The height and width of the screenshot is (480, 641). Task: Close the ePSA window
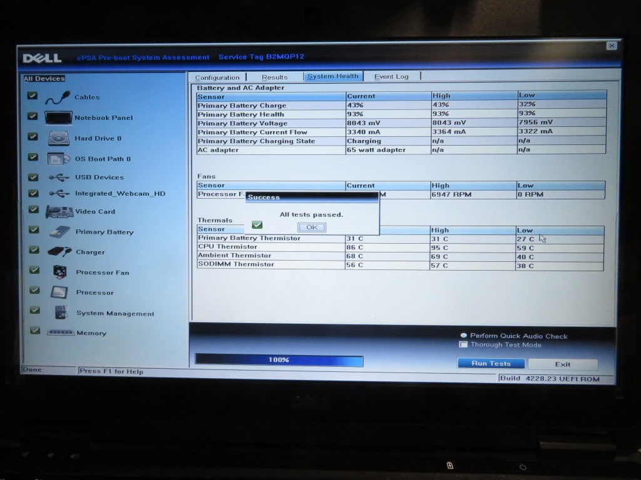tap(612, 46)
